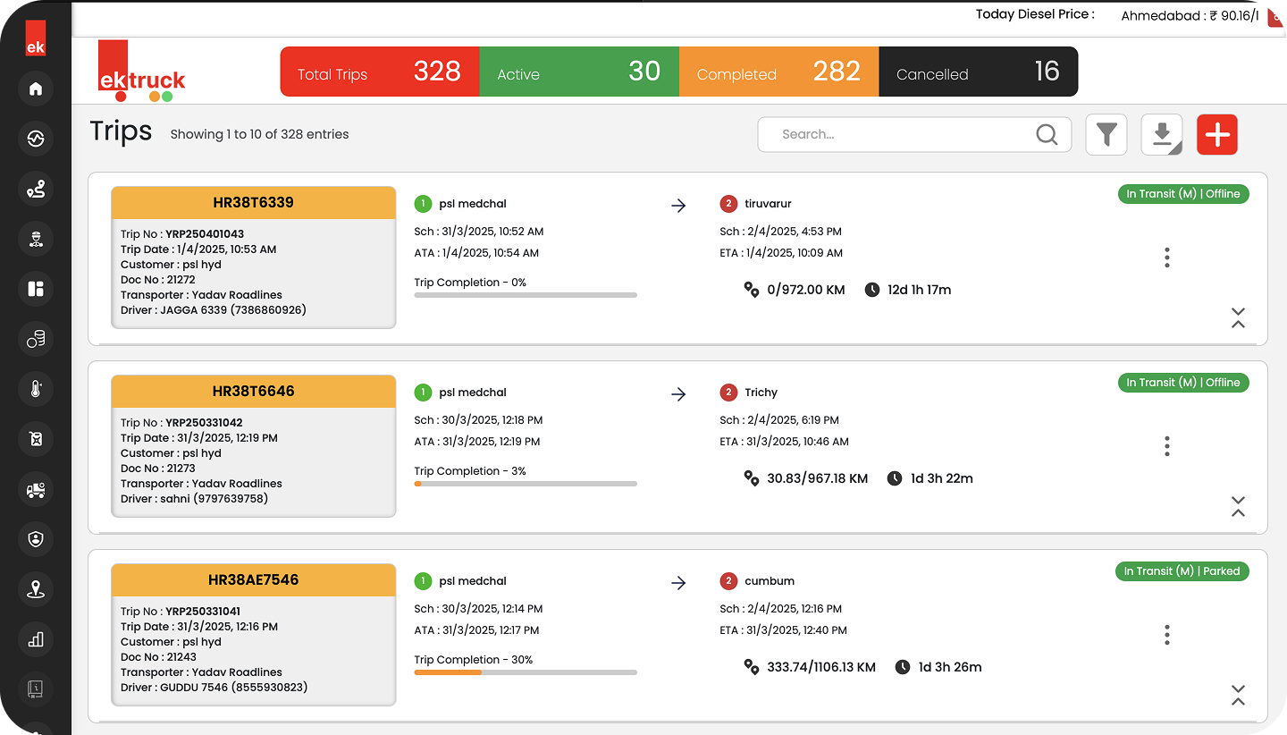Open the three-dot menu for HR38AE7546
The width and height of the screenshot is (1287, 735).
tap(1166, 635)
